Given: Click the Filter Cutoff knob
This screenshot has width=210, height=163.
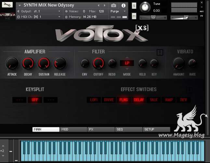Looking at the screenshot, I should pos(98,63).
